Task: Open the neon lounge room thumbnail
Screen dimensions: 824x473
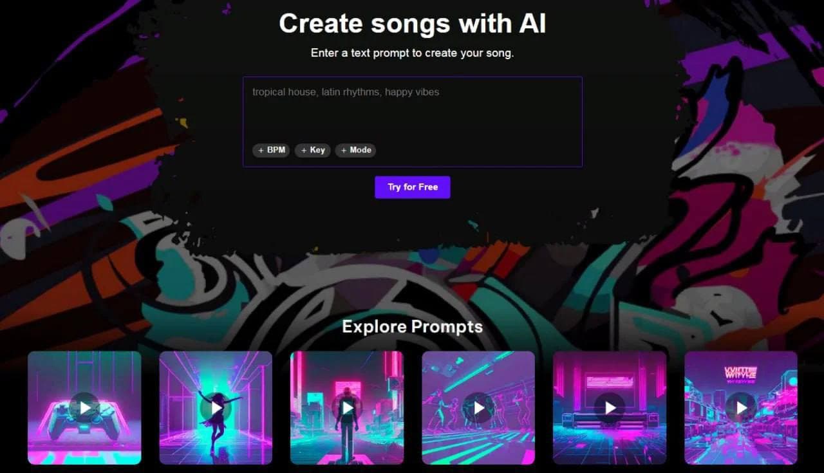Action: (610, 408)
